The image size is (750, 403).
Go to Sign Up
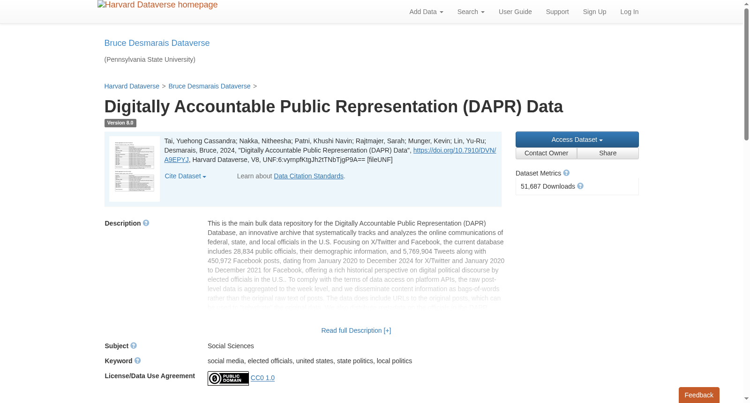pyautogui.click(x=594, y=12)
